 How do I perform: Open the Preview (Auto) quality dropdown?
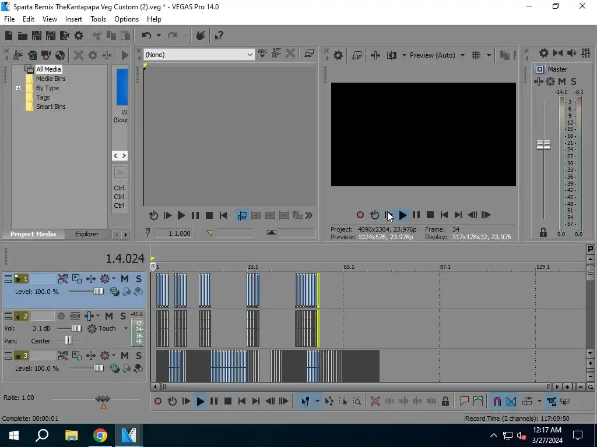point(462,55)
